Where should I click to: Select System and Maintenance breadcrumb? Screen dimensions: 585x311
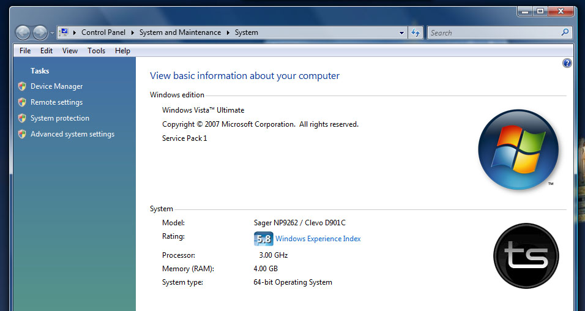tap(180, 32)
